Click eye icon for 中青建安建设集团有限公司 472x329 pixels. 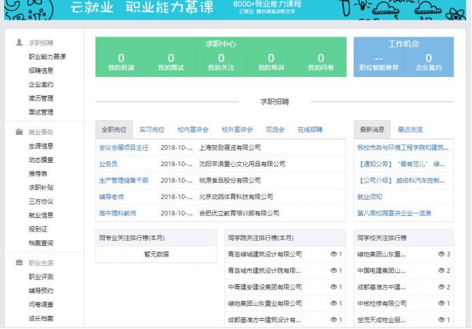pos(333,287)
